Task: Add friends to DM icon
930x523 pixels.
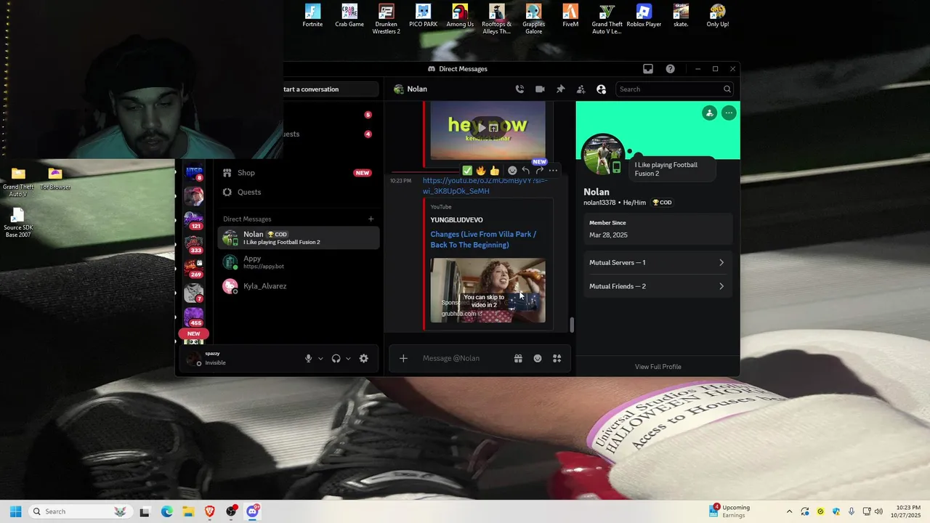Action: 581,89
